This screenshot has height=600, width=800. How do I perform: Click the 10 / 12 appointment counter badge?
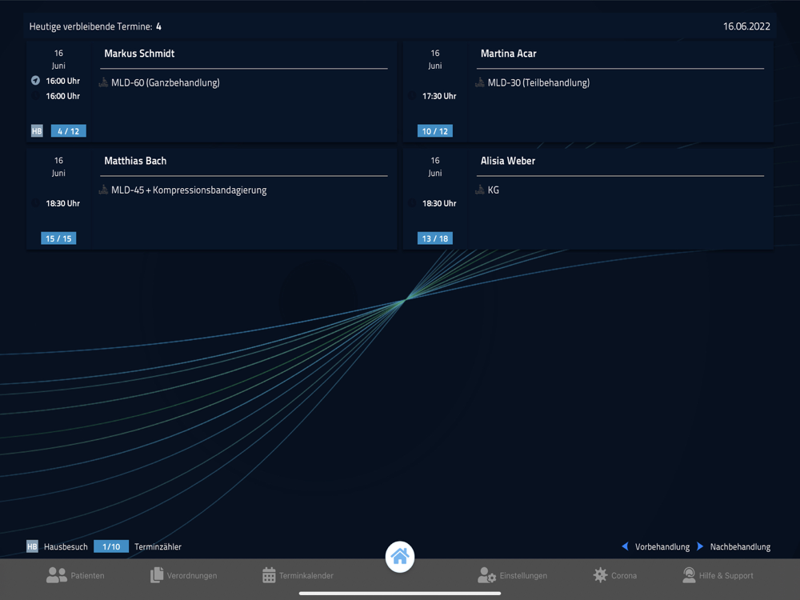coord(434,131)
